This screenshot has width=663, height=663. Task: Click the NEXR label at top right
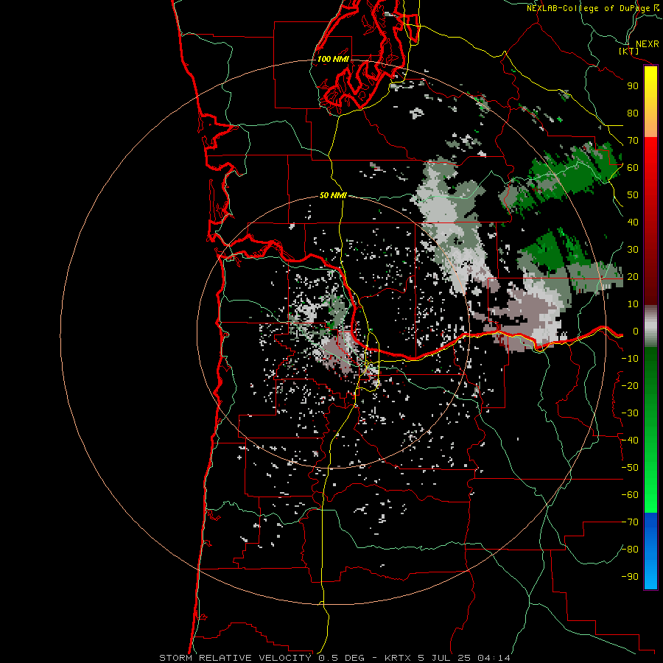point(648,44)
